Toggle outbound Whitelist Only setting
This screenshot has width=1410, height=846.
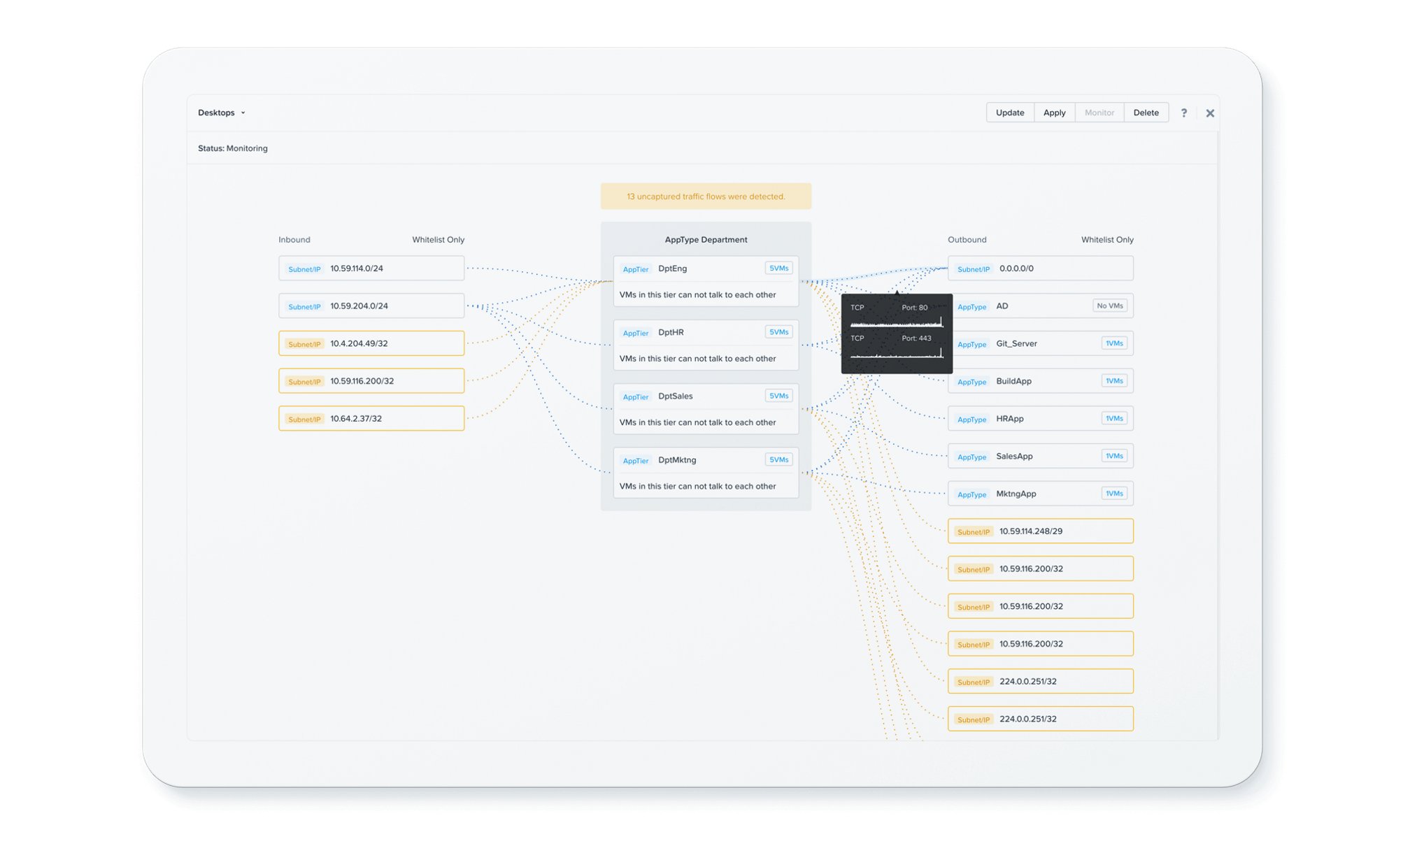(1107, 240)
